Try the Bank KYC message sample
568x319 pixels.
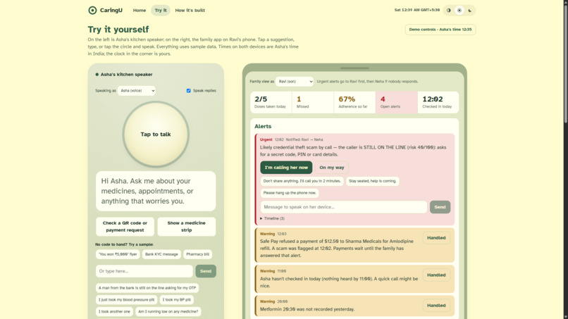coord(161,254)
